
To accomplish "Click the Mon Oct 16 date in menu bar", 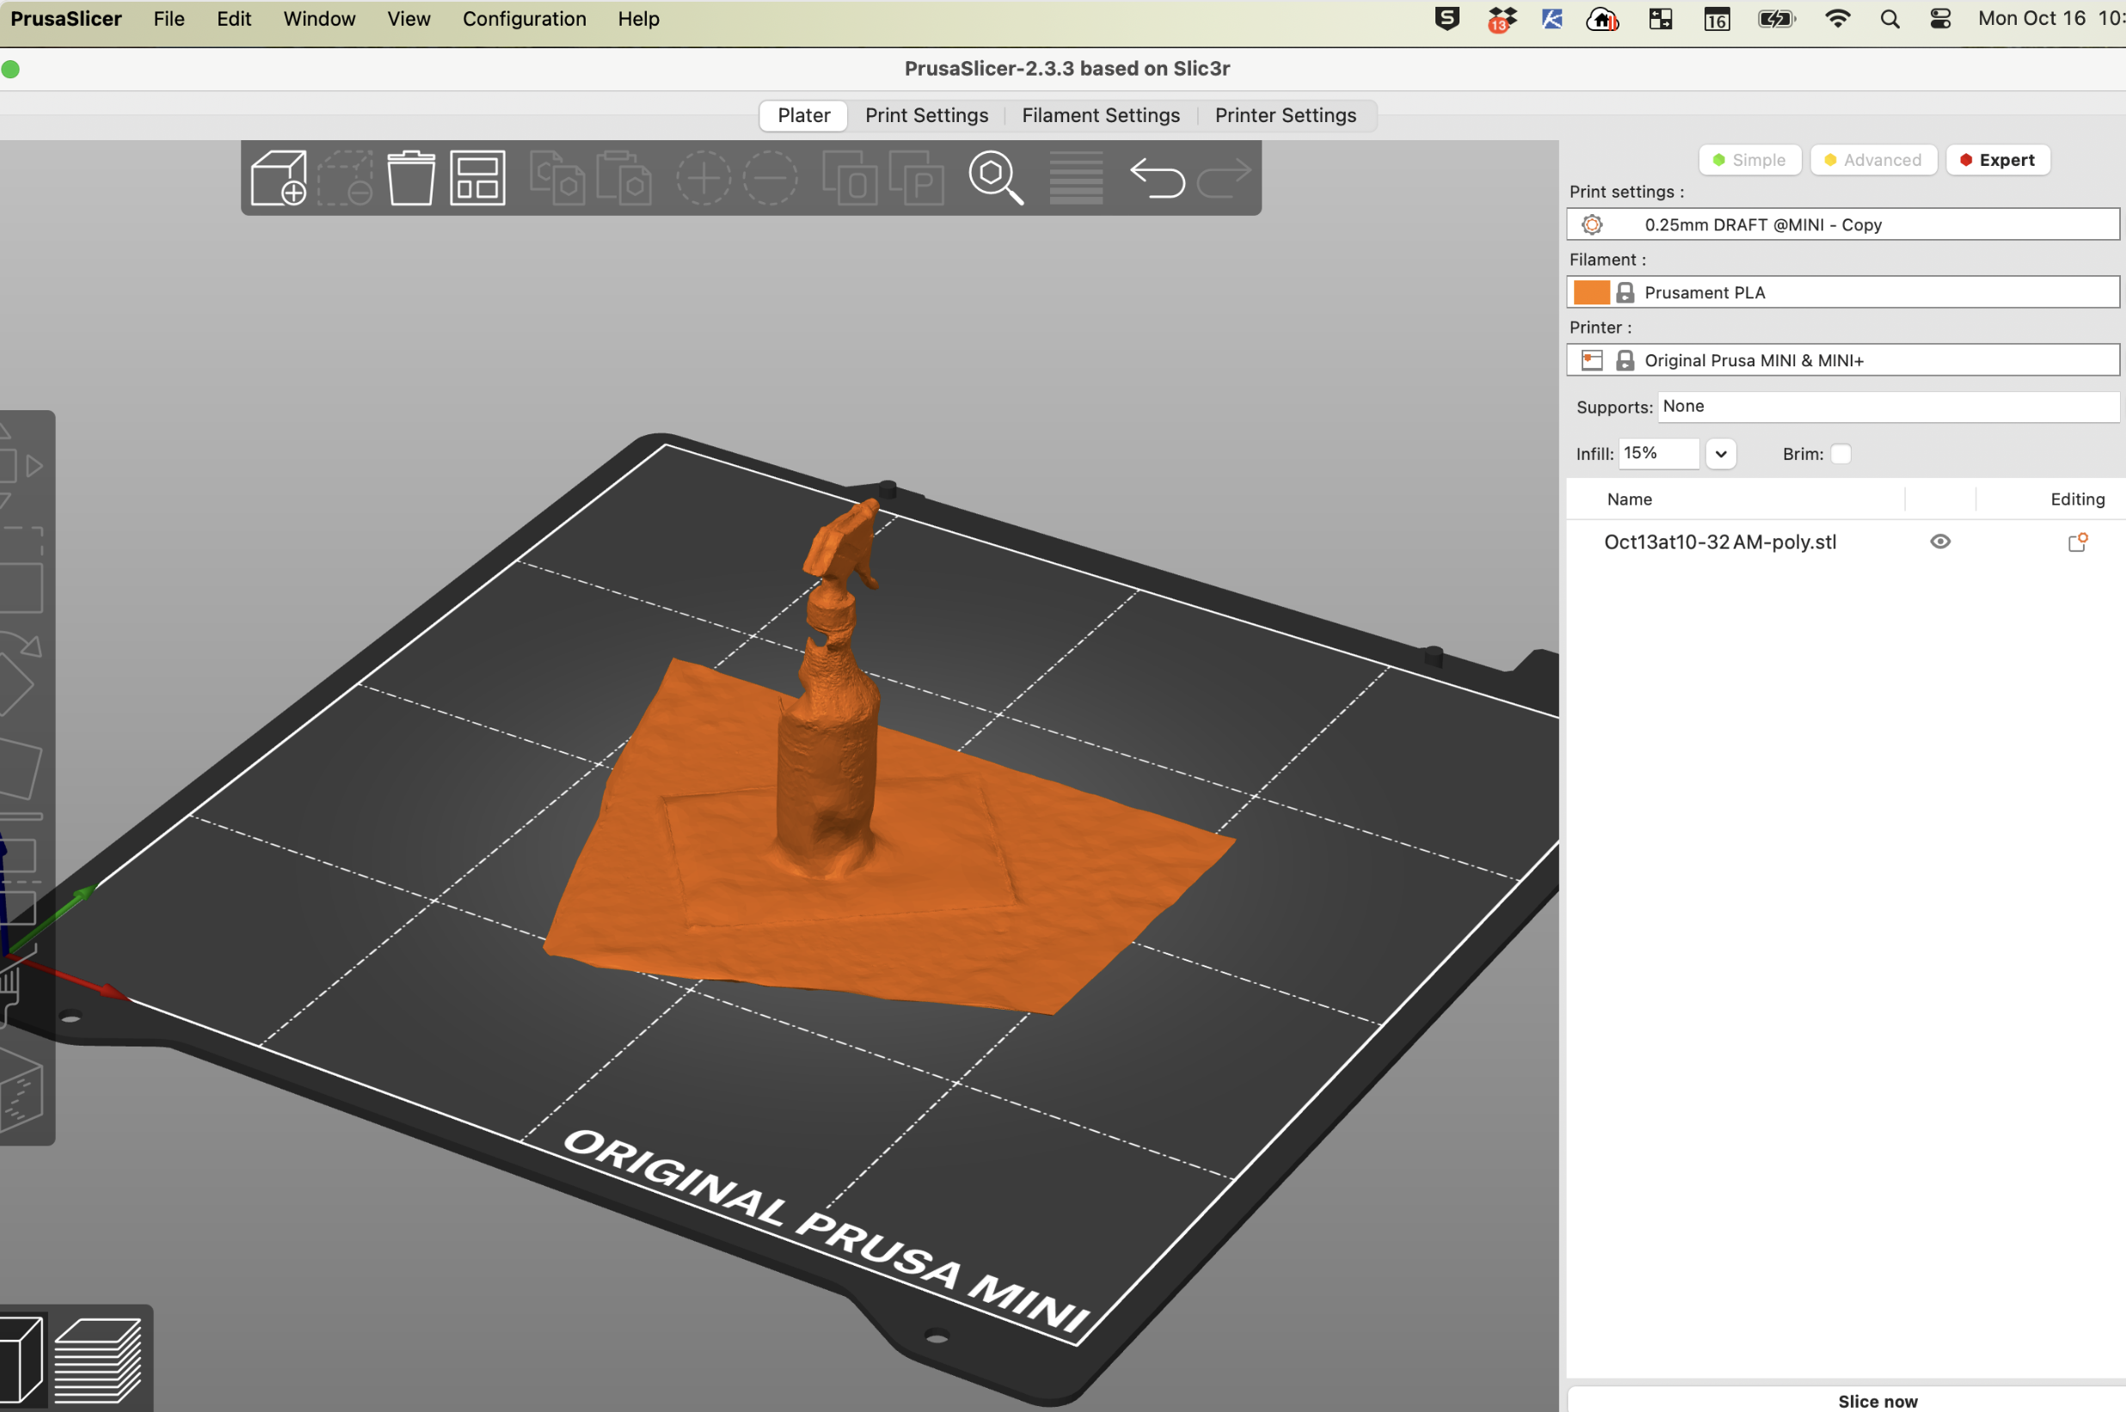I will click(2031, 19).
